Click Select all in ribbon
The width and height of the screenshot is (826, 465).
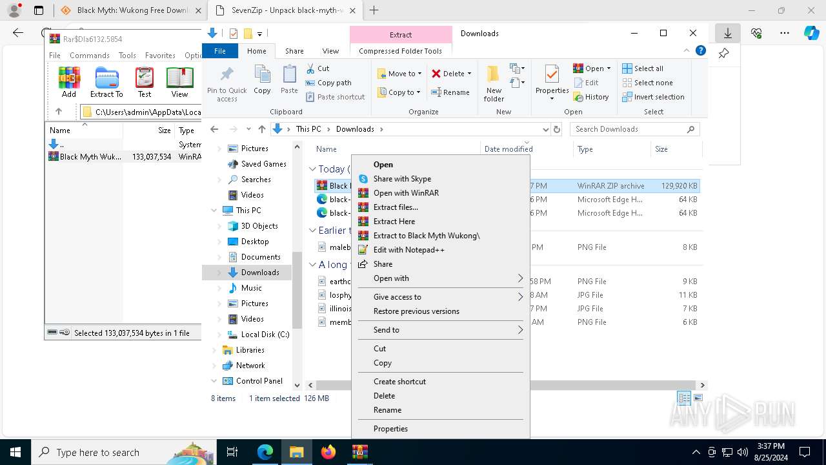coord(642,68)
